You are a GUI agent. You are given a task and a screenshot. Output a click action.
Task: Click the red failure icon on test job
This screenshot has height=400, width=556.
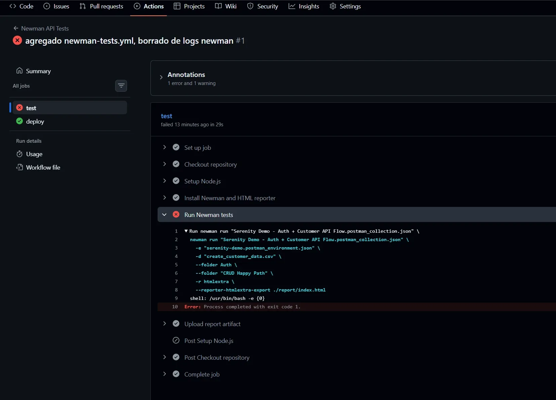tap(19, 107)
